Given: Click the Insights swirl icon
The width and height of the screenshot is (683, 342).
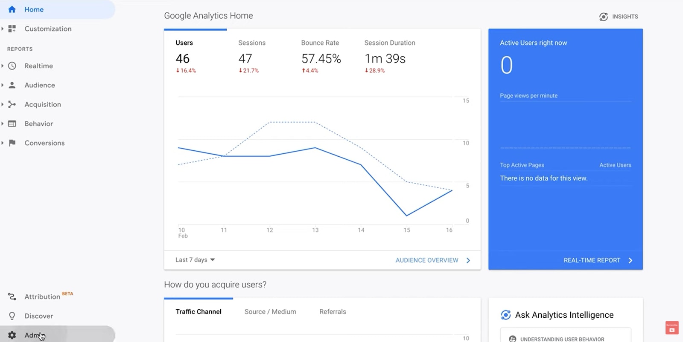Looking at the screenshot, I should [x=604, y=17].
